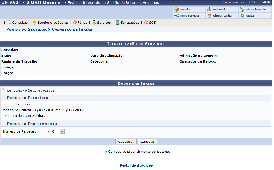Click the Portal do Servidor footer link
Screen dimensions: 274x170
pos(136,166)
